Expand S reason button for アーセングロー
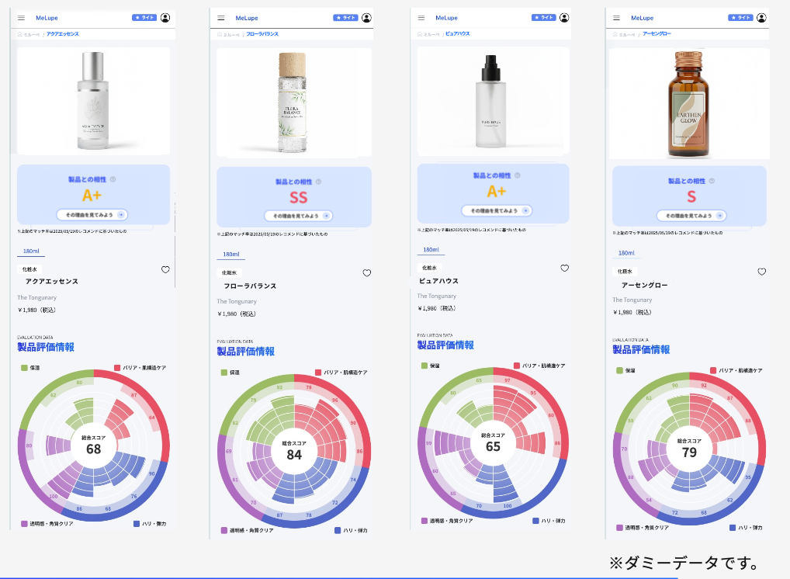Viewport: 790px width, 579px height. [x=691, y=215]
